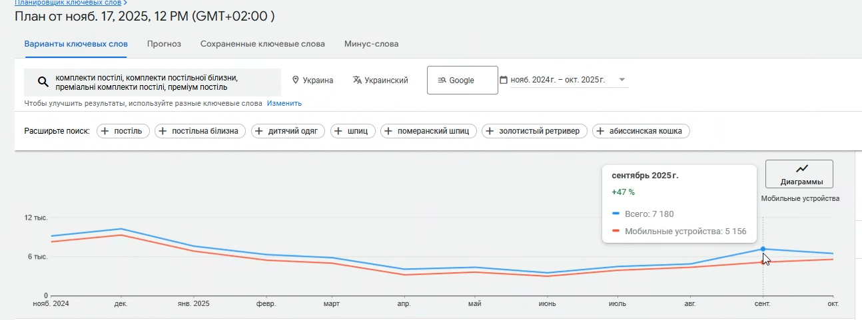This screenshot has width=862, height=320.
Task: Click the calendar icon by date range
Action: (x=504, y=80)
